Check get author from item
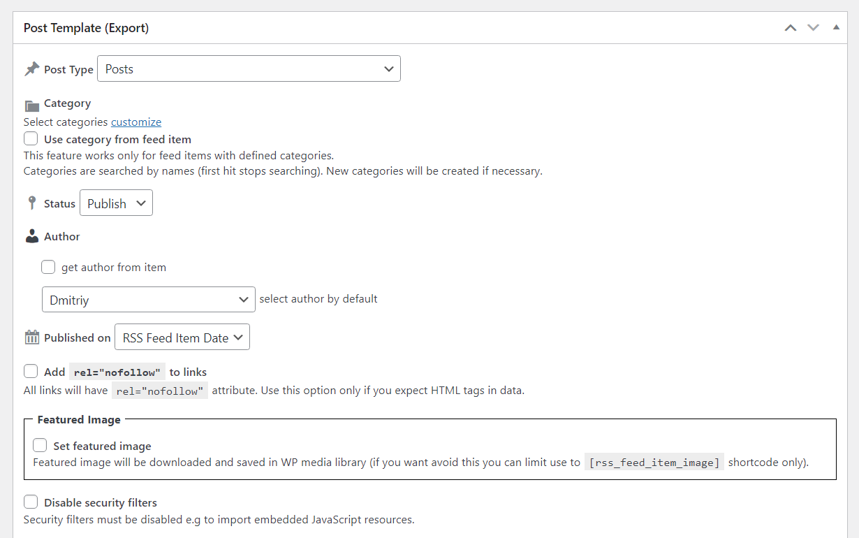This screenshot has width=859, height=538. click(x=48, y=266)
